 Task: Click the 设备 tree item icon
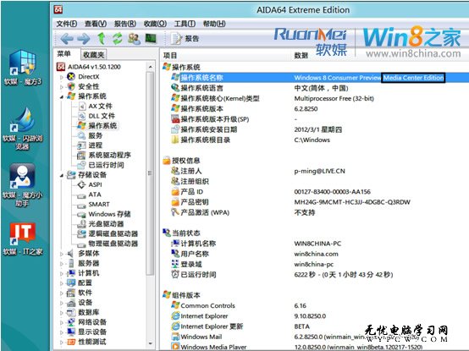coord(71,303)
